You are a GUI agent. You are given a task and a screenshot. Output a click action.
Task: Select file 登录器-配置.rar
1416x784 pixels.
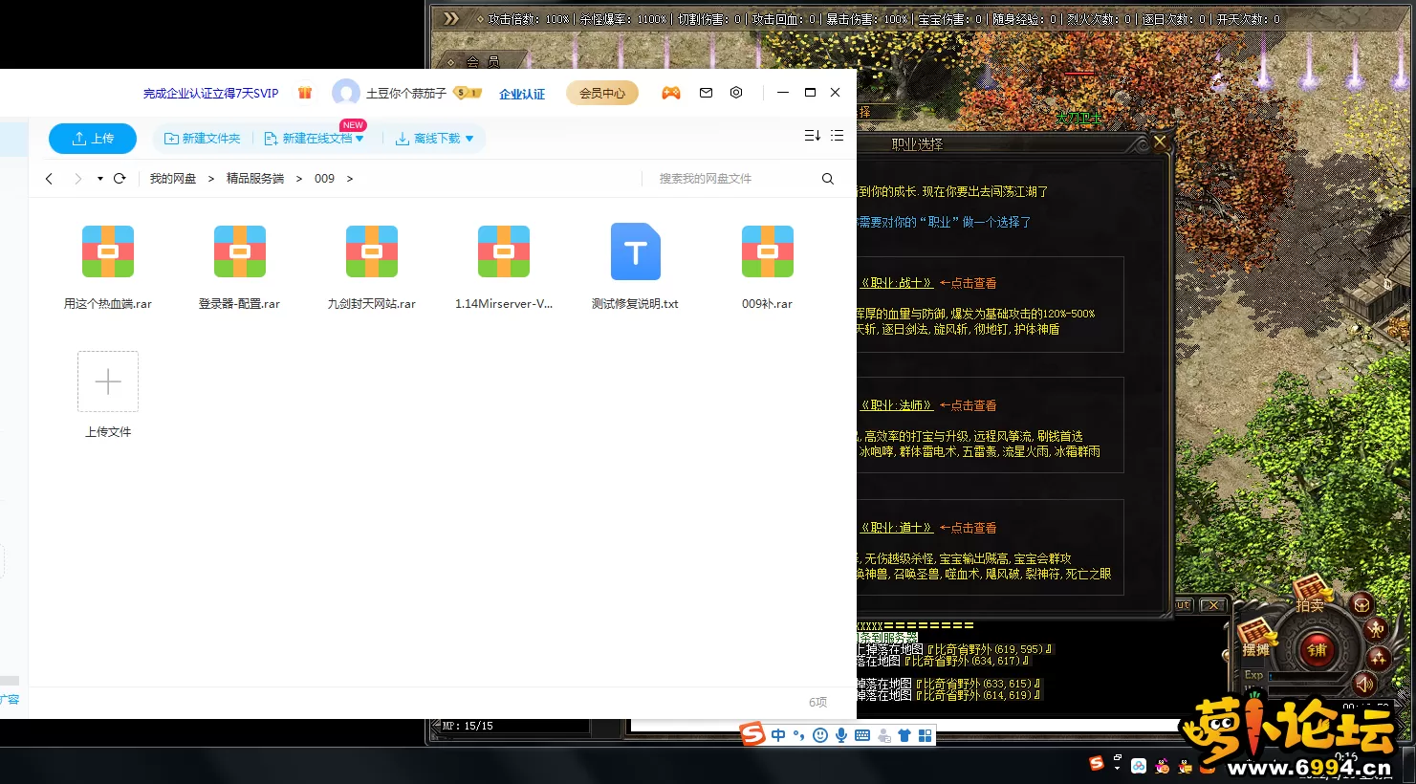click(240, 266)
